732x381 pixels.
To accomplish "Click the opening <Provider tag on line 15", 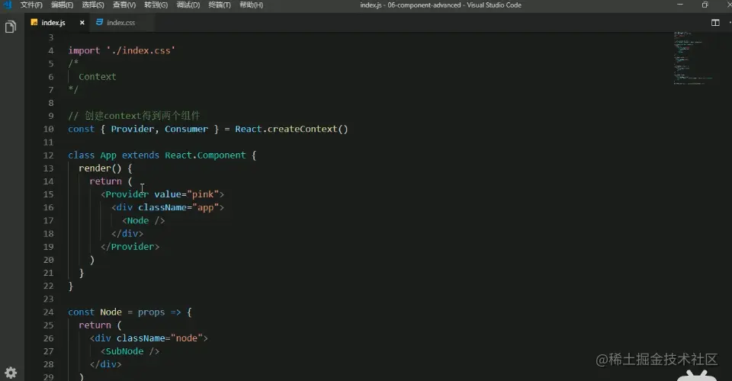I will (124, 194).
